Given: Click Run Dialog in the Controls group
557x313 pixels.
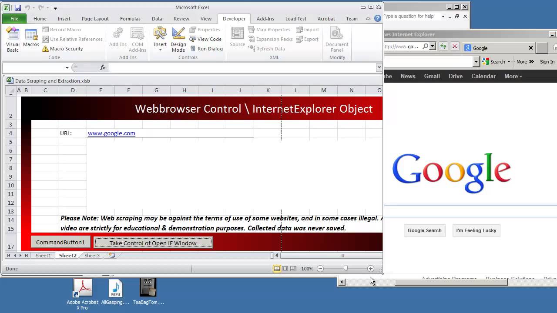Looking at the screenshot, I should [x=206, y=49].
